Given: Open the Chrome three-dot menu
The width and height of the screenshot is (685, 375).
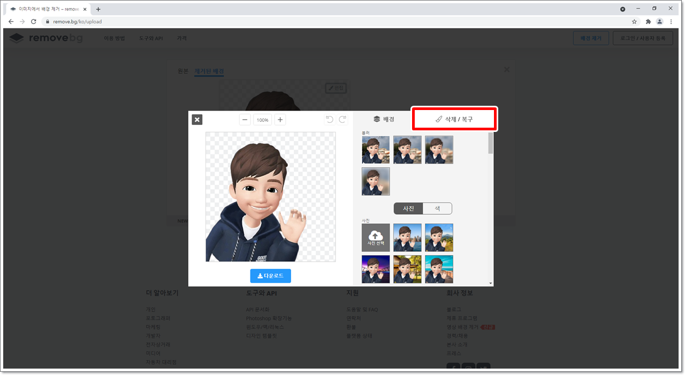Looking at the screenshot, I should 671,21.
